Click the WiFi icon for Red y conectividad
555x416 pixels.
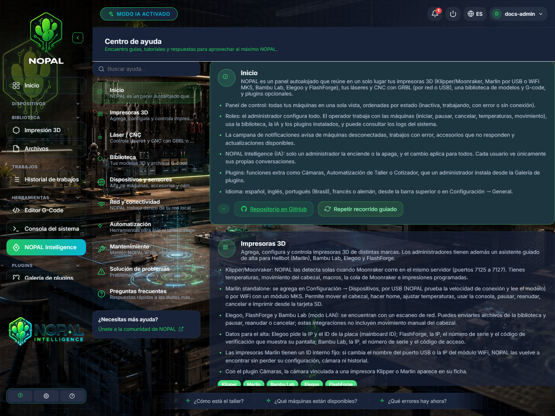[101, 205]
